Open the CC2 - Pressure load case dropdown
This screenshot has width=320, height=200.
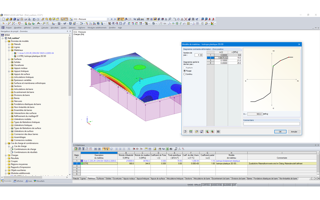[x=108, y=19]
